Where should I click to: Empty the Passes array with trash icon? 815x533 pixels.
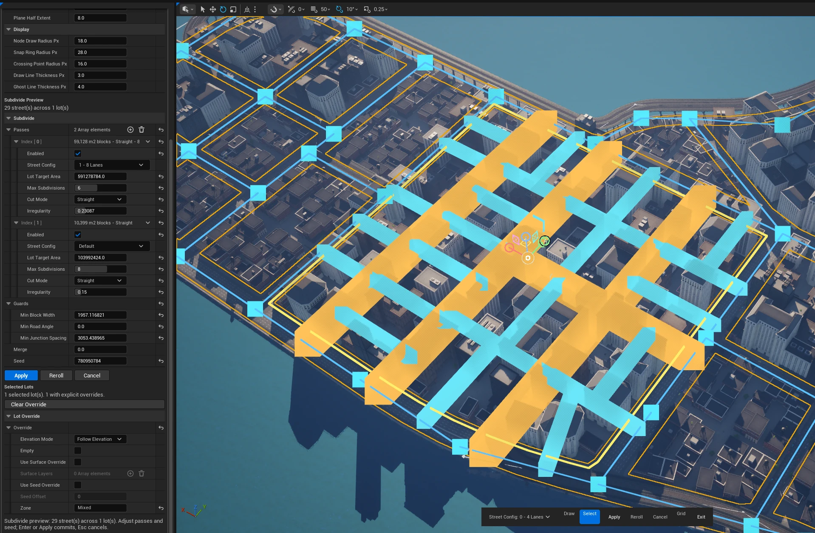click(141, 130)
